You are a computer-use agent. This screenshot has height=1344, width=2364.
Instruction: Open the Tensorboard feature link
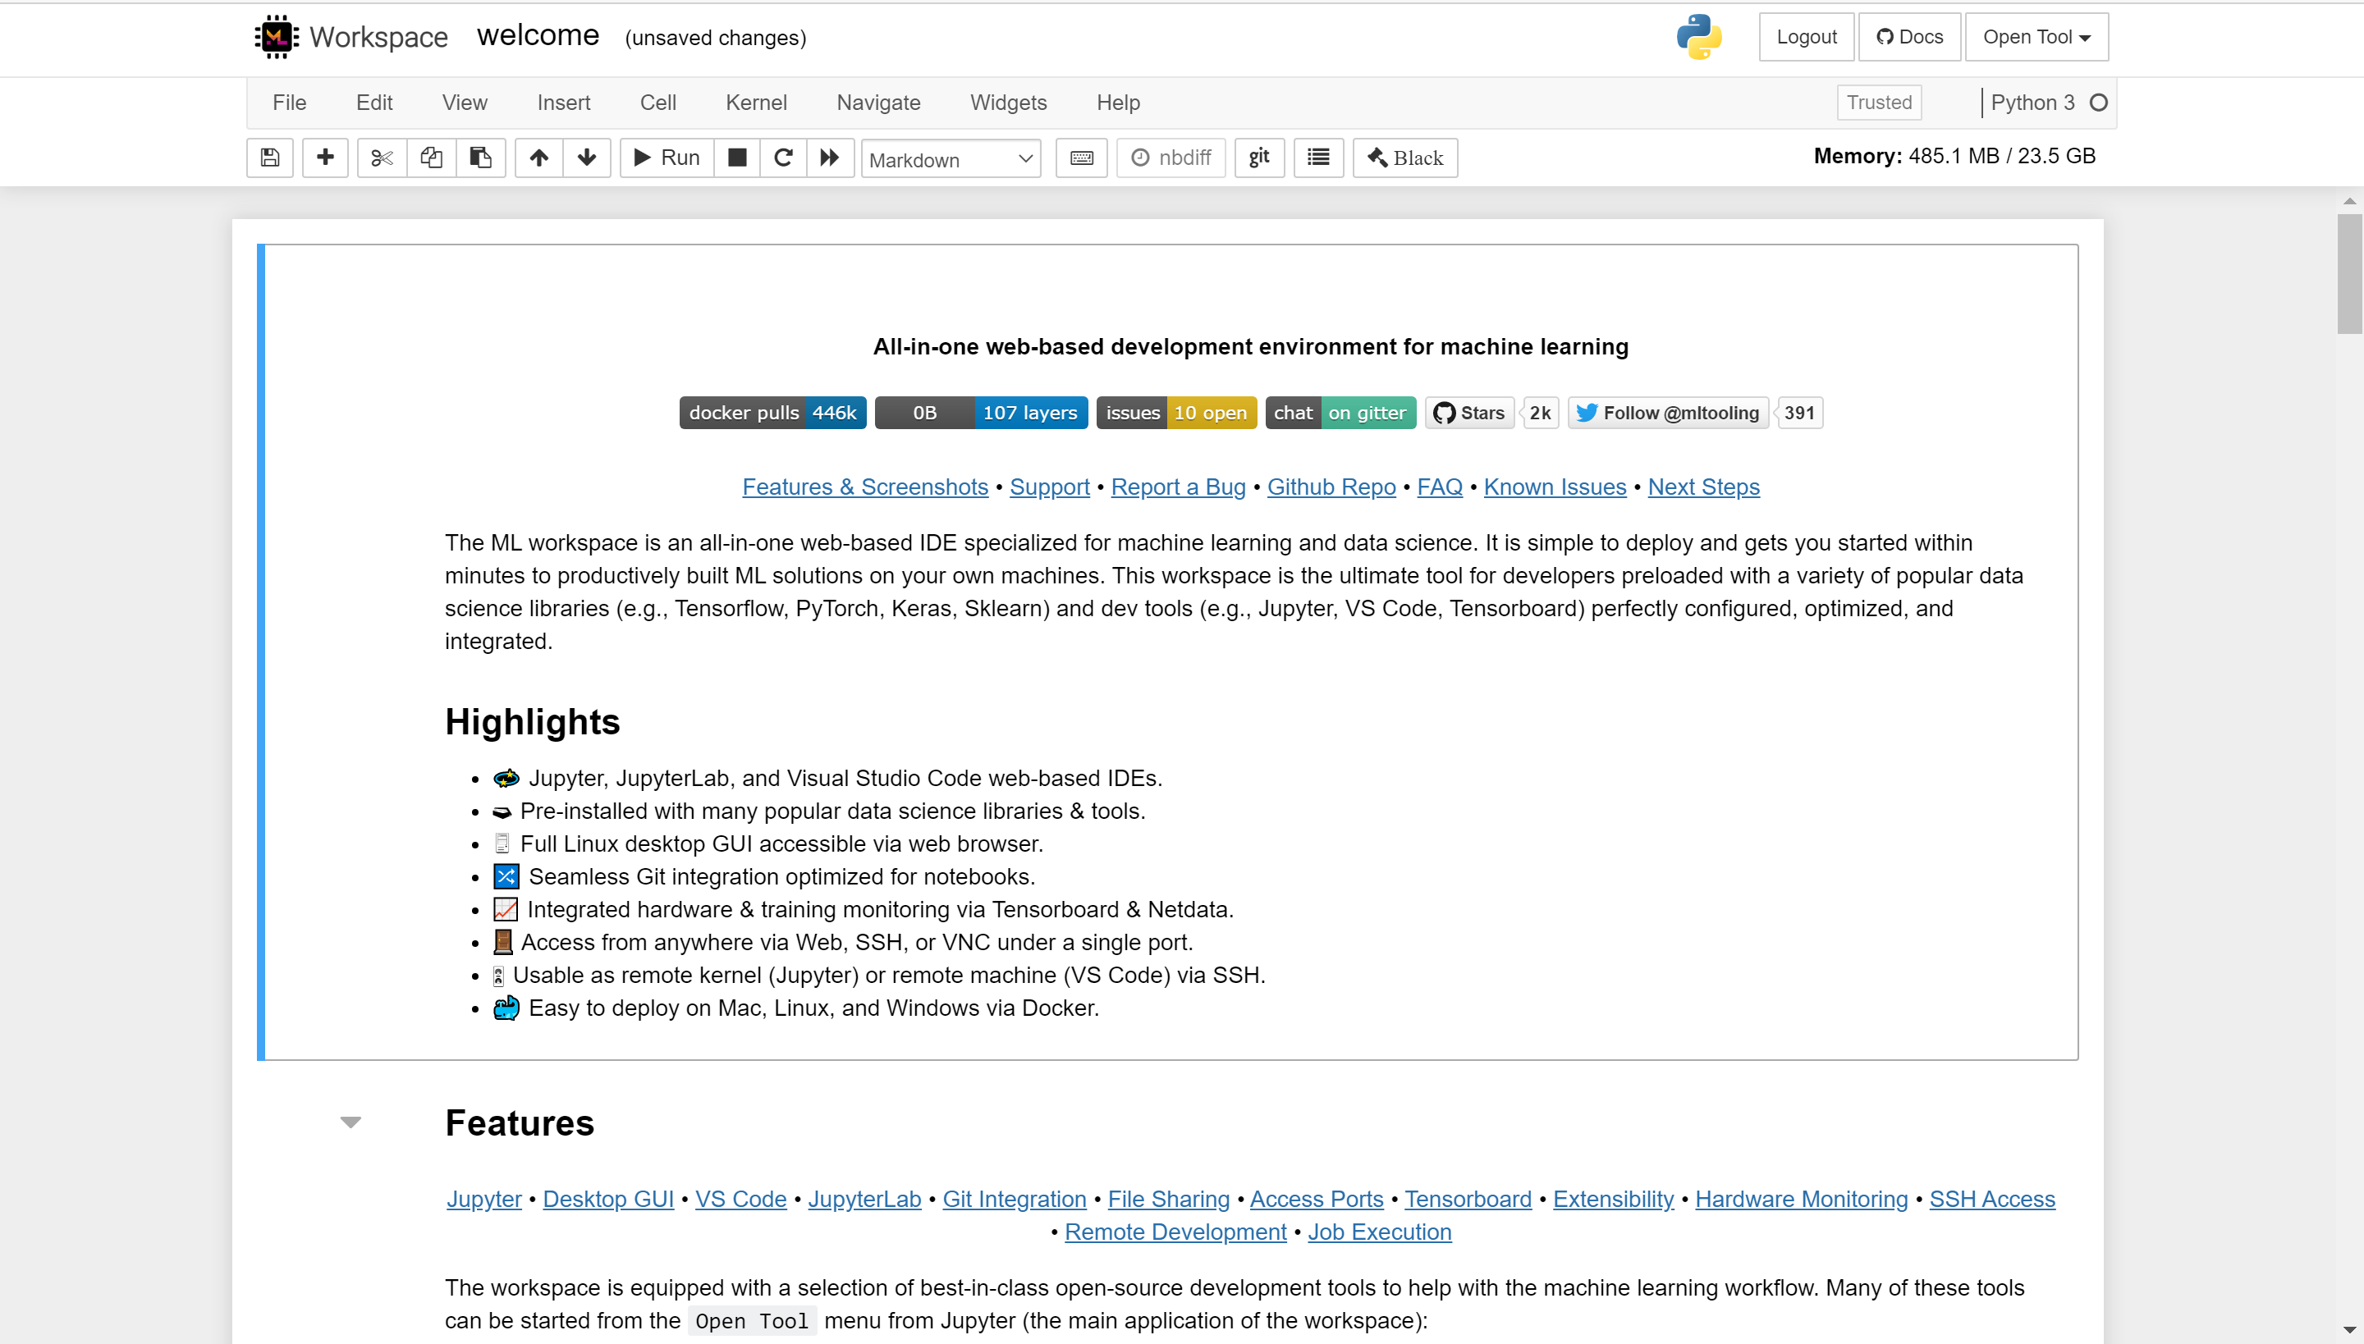coord(1468,1199)
